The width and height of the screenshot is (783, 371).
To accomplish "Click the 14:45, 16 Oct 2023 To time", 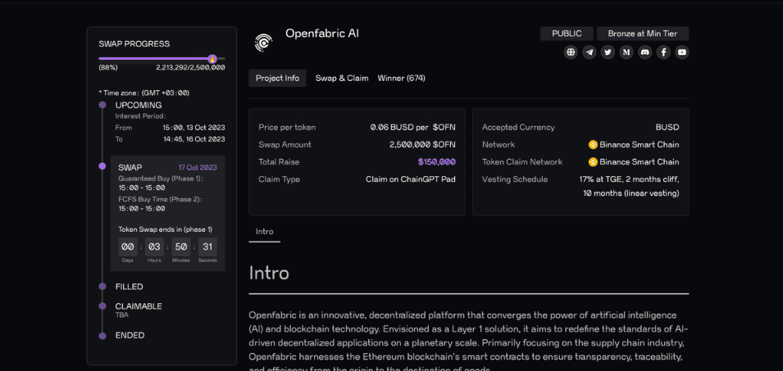I will 193,139.
